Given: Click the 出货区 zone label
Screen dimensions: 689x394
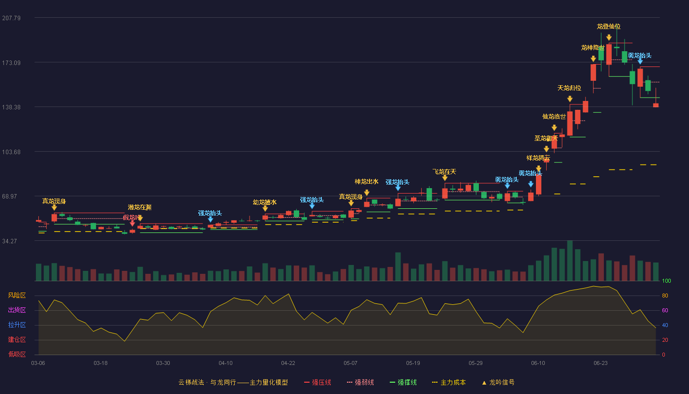Looking at the screenshot, I should point(17,310).
